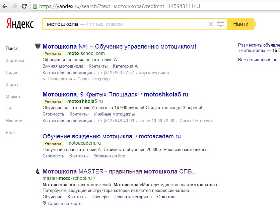Open Контакты under moto-school.com

(x=98, y=66)
